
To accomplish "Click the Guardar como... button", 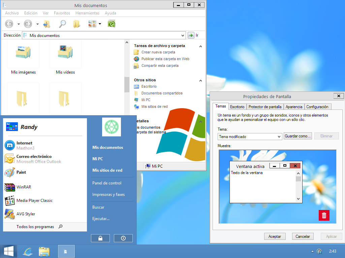I will [298, 136].
